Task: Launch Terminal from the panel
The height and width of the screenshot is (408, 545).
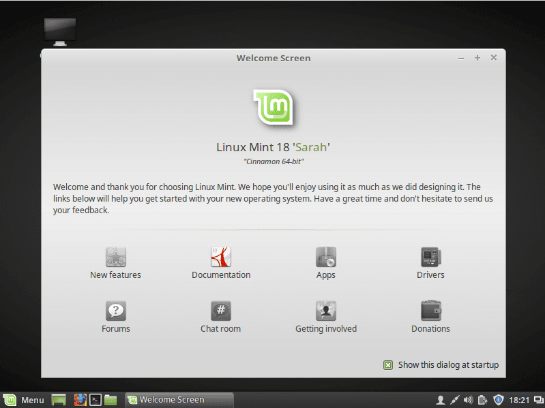Action: point(95,400)
